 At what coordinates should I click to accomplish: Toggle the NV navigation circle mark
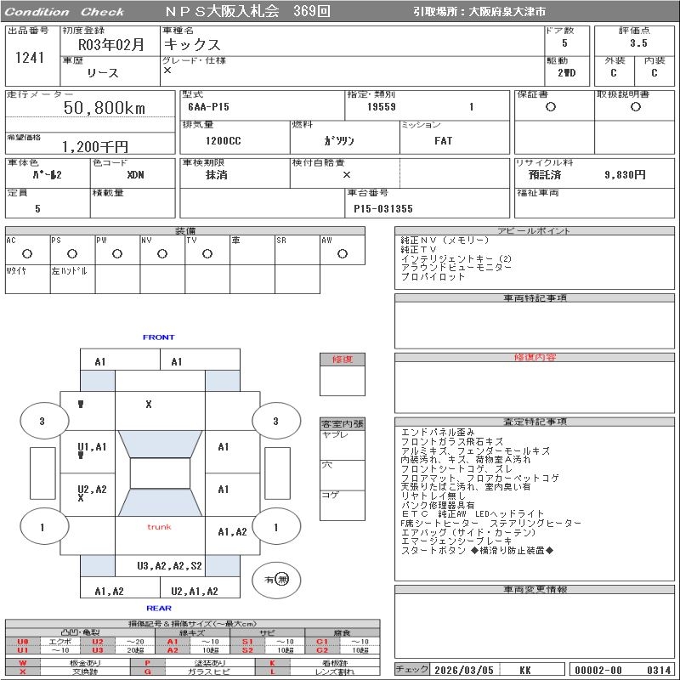click(x=161, y=253)
